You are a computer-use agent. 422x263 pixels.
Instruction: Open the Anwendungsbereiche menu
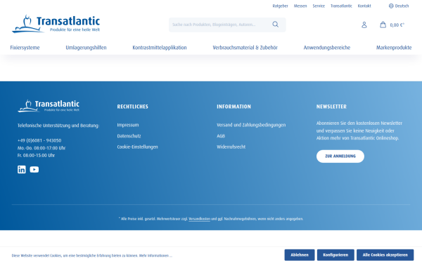pyautogui.click(x=327, y=48)
